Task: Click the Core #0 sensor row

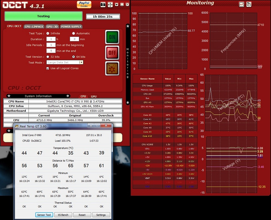Action: click(165, 115)
